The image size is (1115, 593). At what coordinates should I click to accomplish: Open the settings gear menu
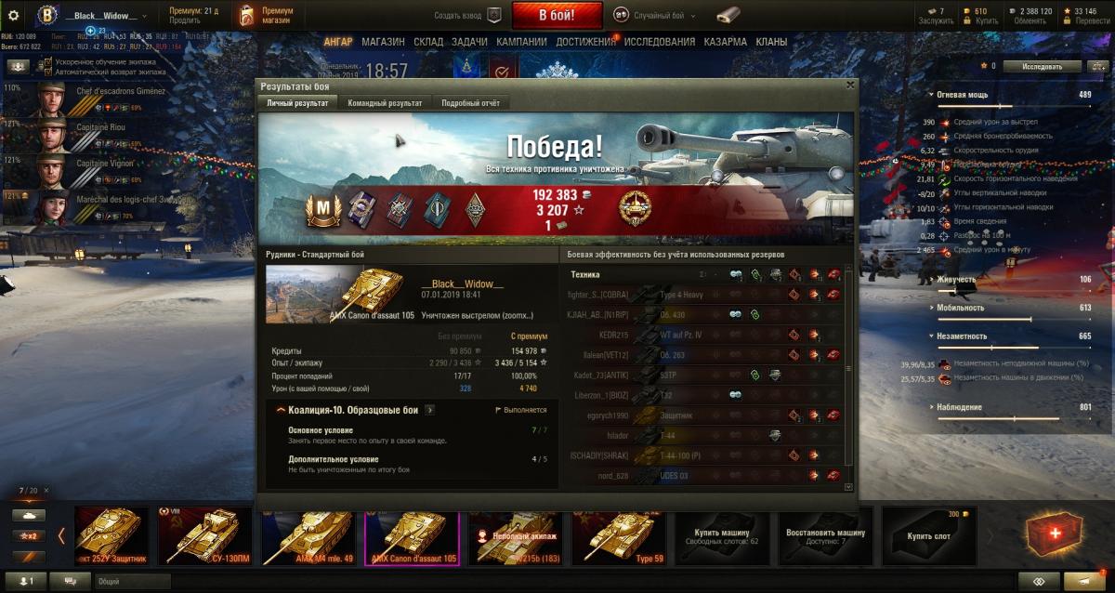pyautogui.click(x=14, y=15)
